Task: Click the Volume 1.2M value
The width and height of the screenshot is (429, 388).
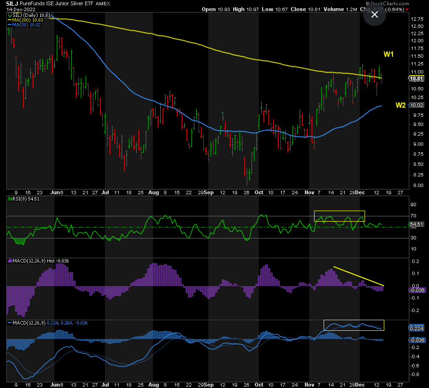Action: (341, 9)
